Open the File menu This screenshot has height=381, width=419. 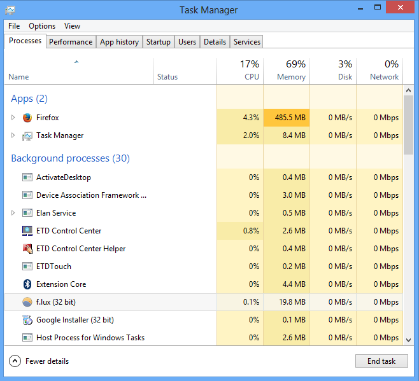14,26
